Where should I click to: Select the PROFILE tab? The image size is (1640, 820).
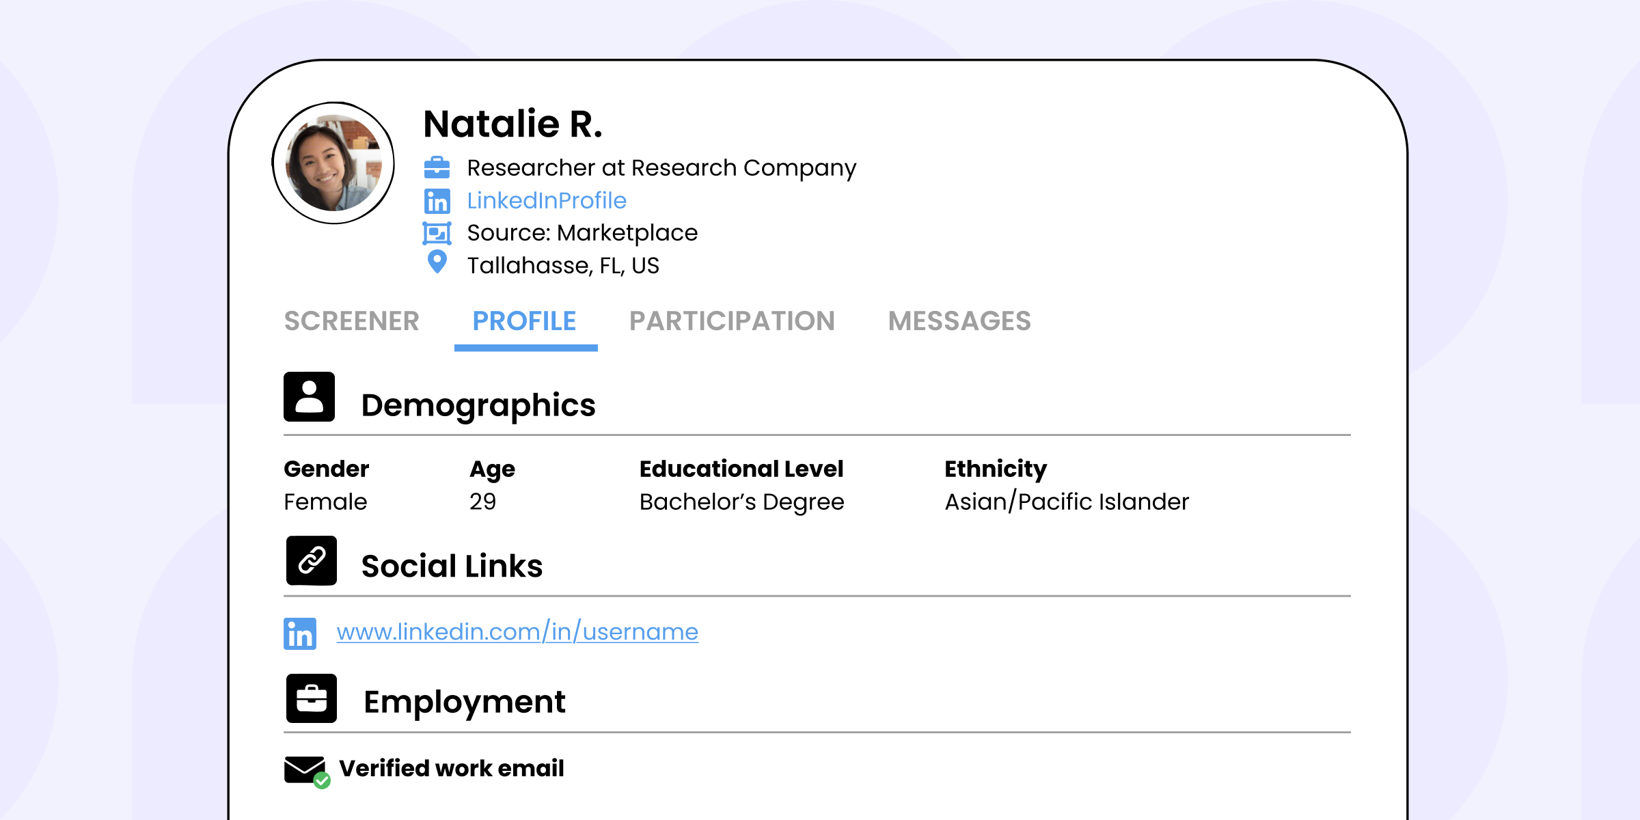[524, 321]
